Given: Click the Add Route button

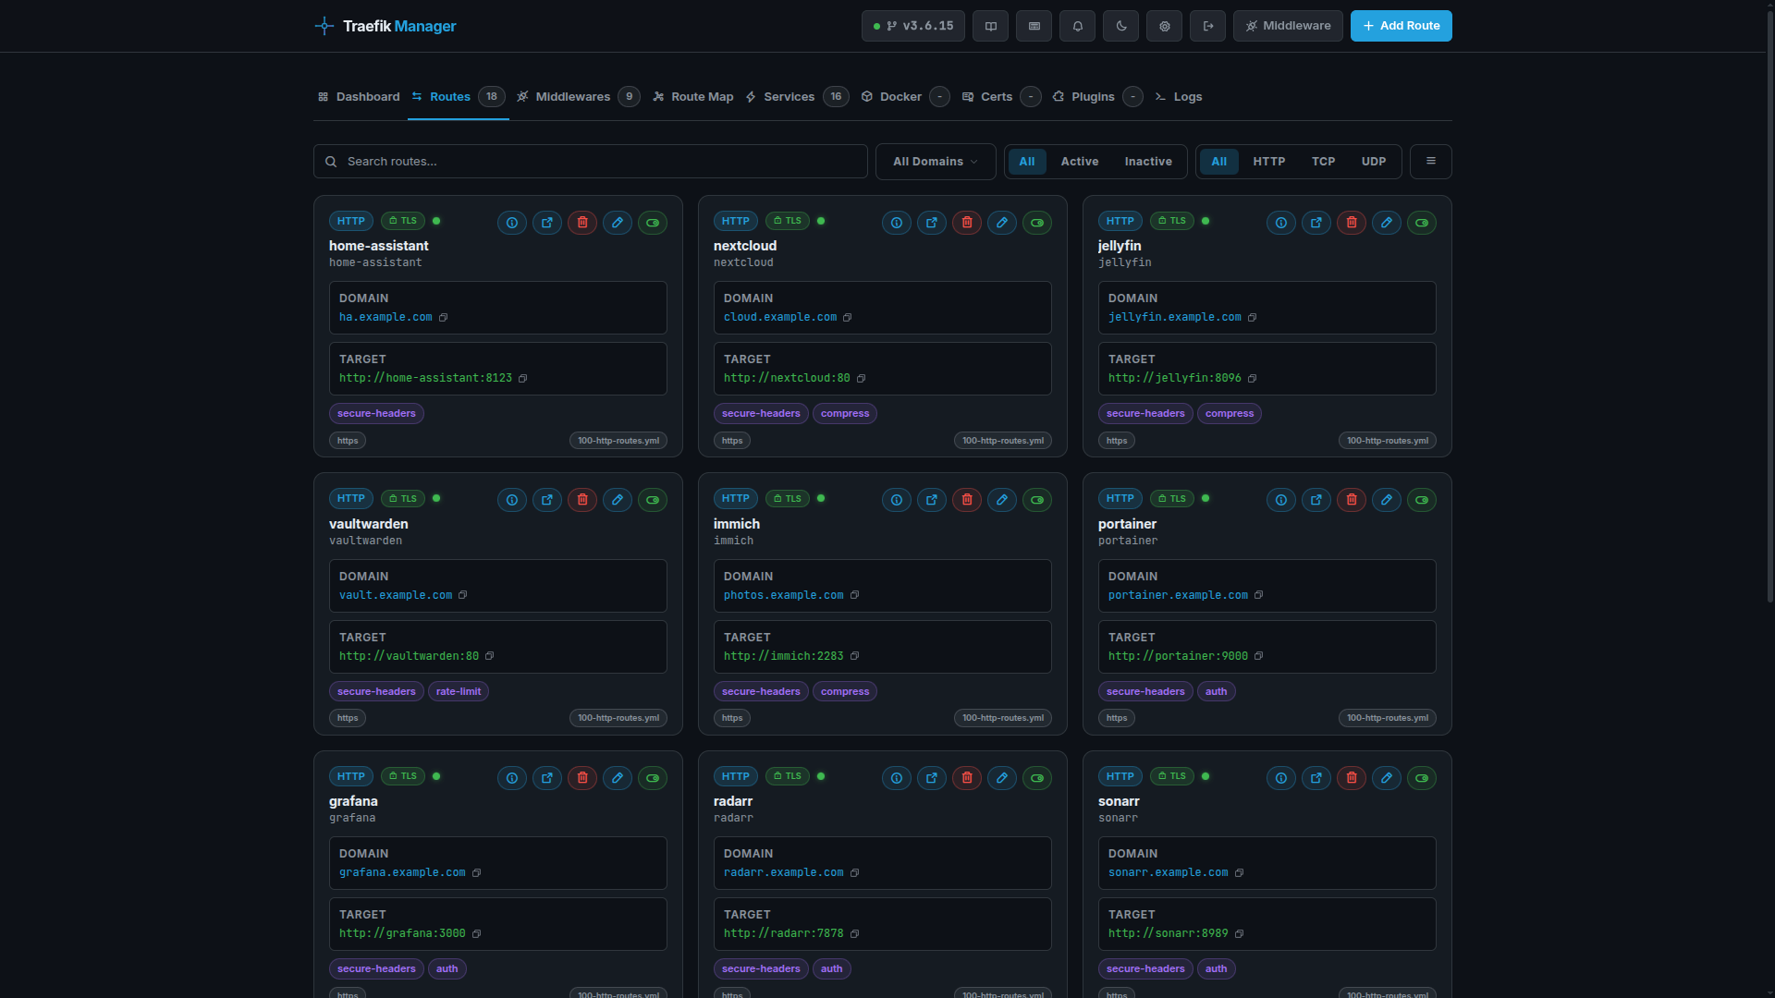Looking at the screenshot, I should point(1402,26).
